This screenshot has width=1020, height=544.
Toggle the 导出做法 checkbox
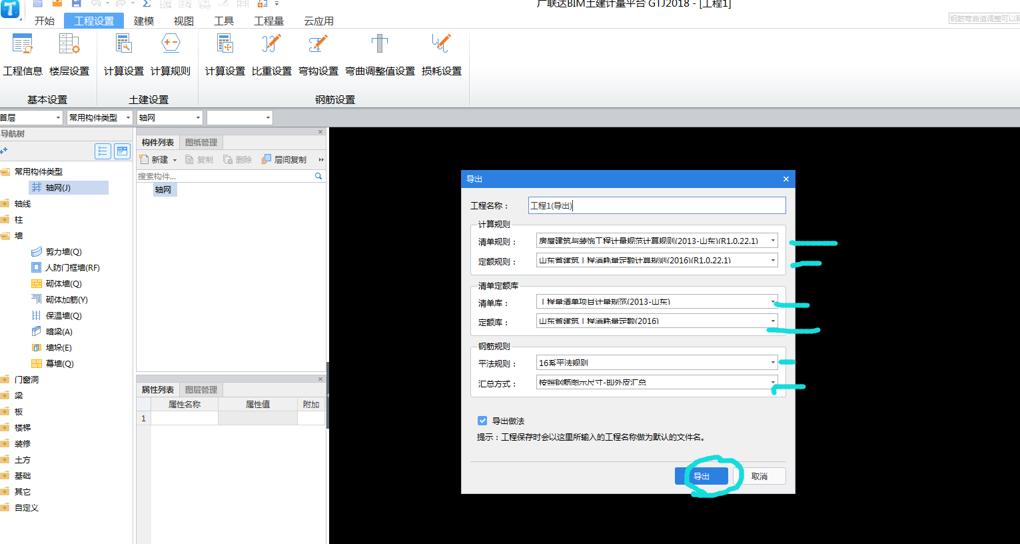coord(482,421)
